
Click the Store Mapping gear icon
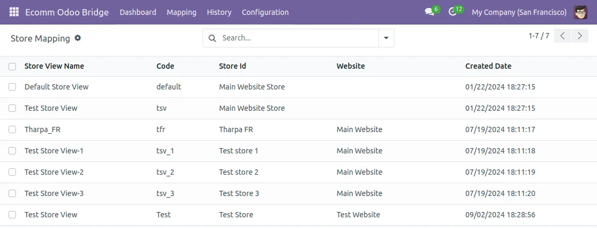(78, 38)
